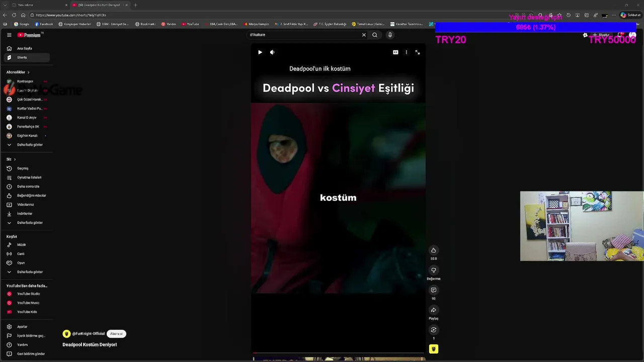Open the Facebook bookmark
The width and height of the screenshot is (644, 362).
click(x=44, y=24)
